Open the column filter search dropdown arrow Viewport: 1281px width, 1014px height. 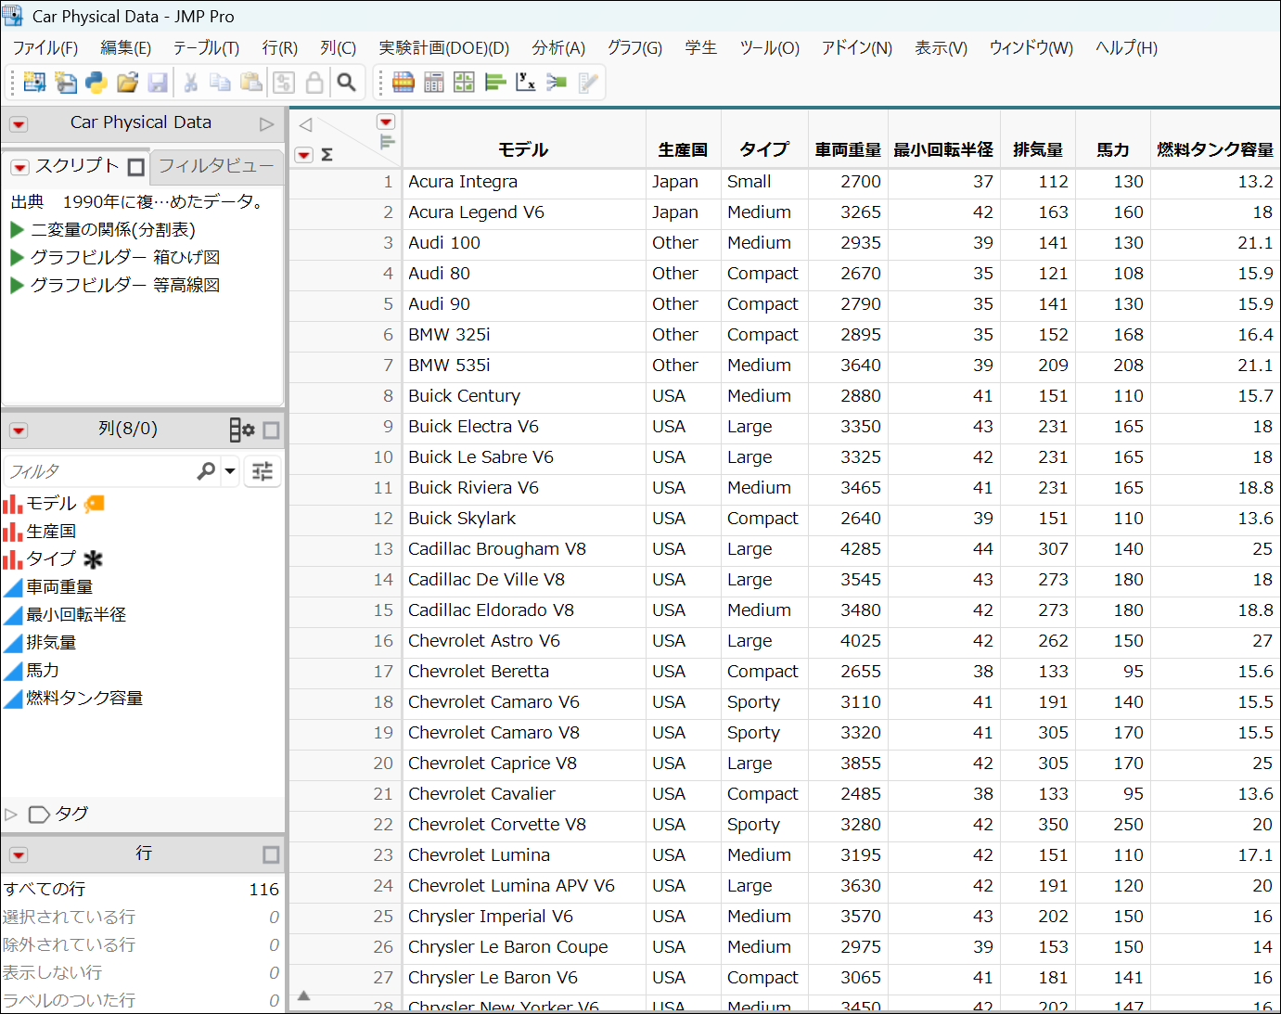click(230, 471)
